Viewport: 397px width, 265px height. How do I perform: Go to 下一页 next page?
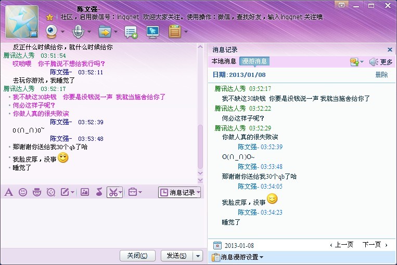(375, 245)
